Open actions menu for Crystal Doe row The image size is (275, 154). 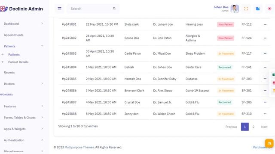[x=265, y=102]
